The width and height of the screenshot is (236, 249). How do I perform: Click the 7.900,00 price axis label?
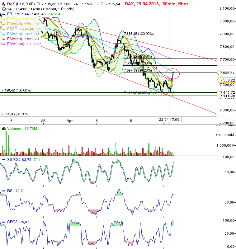pyautogui.click(x=227, y=34)
